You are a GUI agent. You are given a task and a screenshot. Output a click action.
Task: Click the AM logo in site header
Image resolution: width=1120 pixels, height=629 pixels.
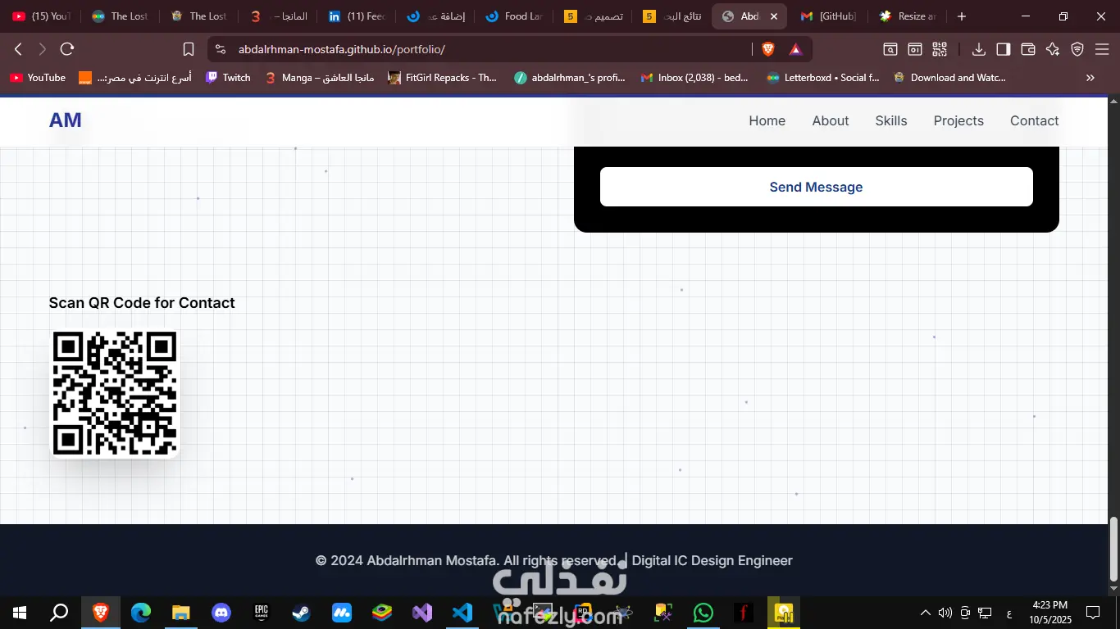[65, 120]
